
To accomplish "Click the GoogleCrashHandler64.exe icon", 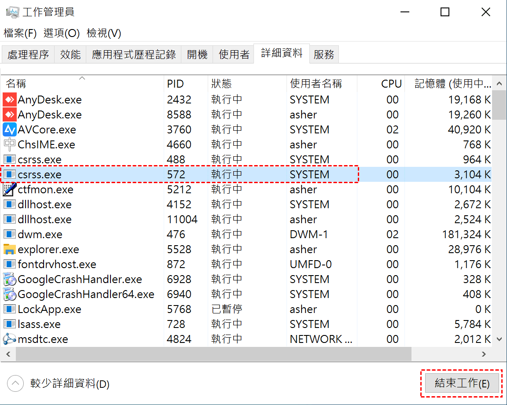I will coord(9,294).
